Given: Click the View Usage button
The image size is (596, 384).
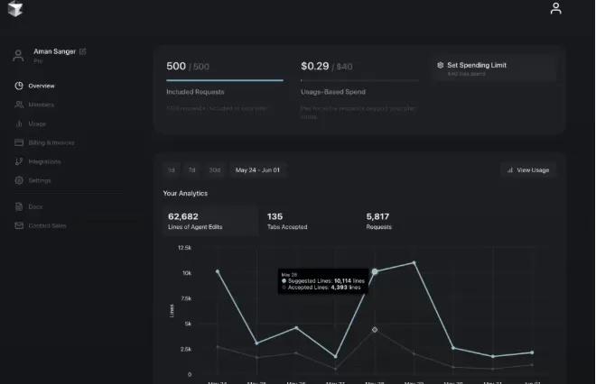Looking at the screenshot, I should click(x=528, y=169).
